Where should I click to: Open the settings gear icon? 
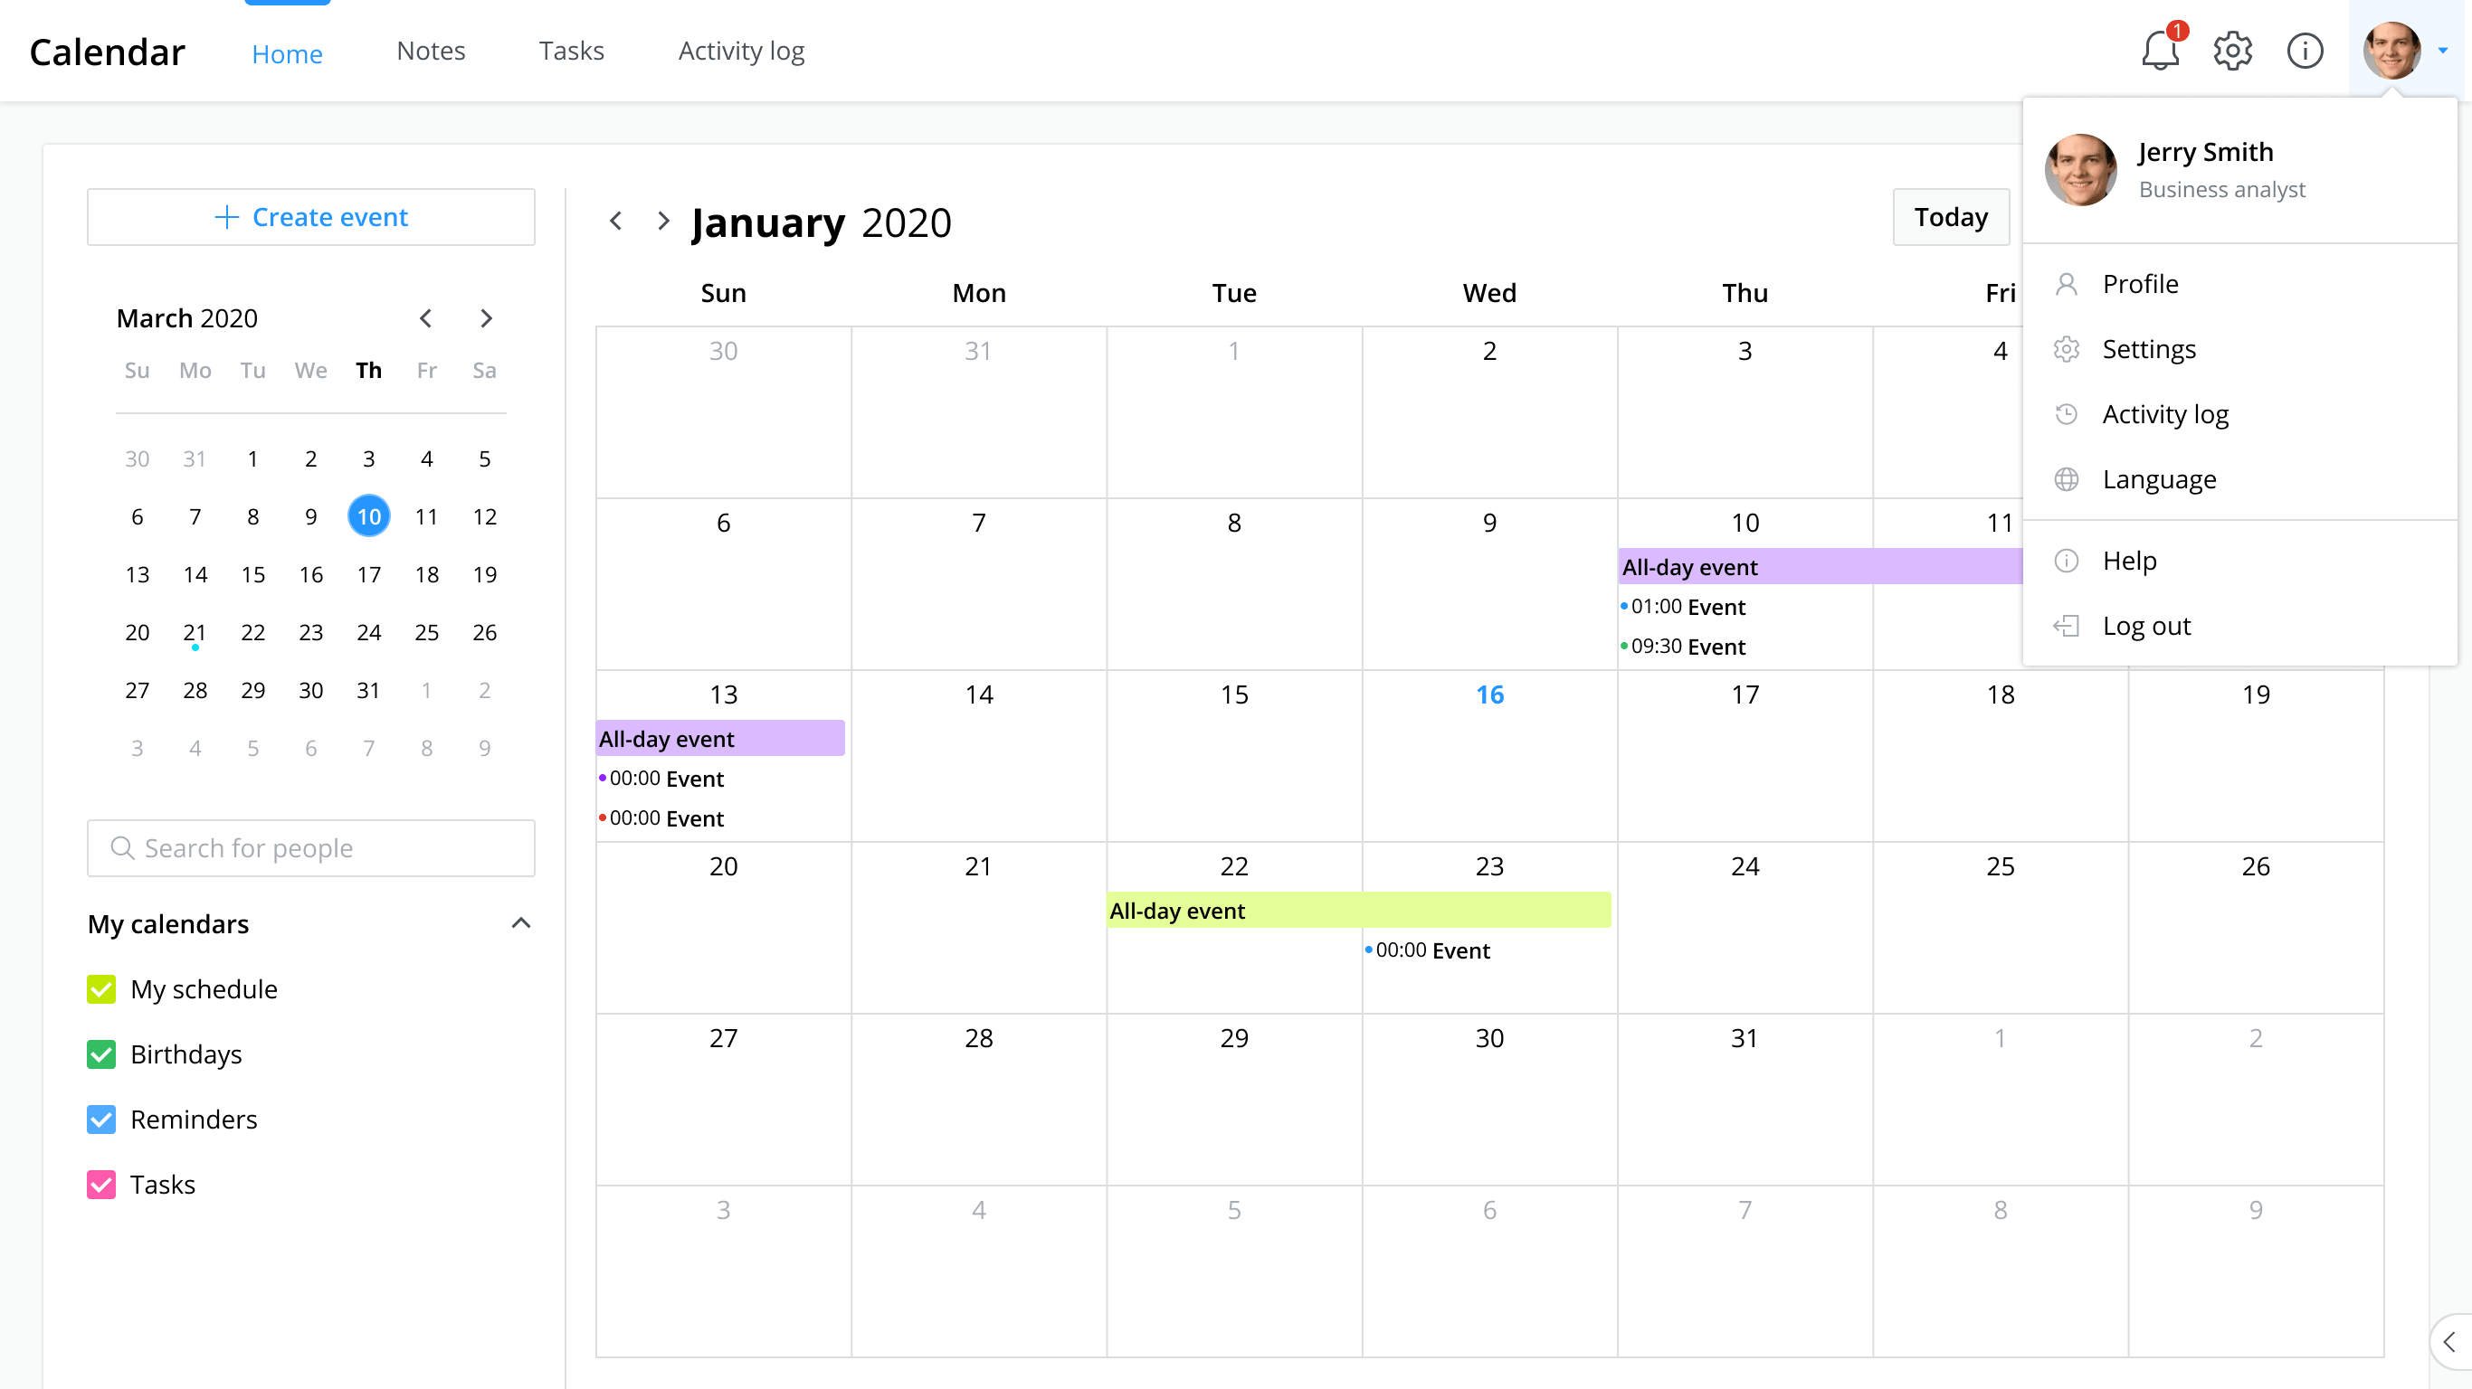(x=2232, y=51)
